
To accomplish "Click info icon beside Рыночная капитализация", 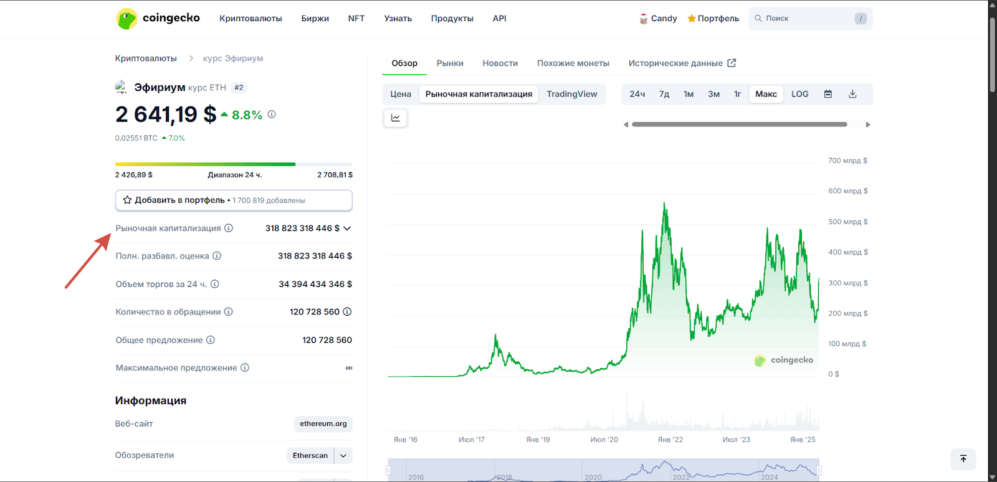I will (229, 228).
